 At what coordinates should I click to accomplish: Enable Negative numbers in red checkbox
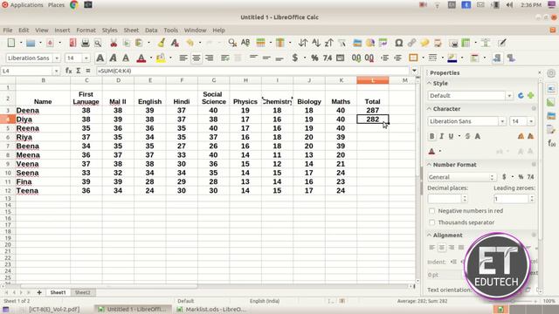432,211
